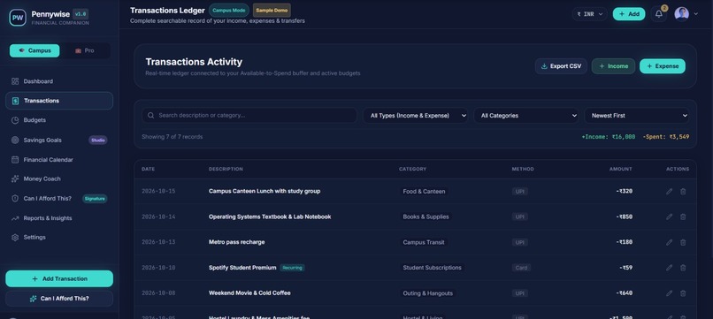Open the Newest First sort dropdown

[637, 116]
